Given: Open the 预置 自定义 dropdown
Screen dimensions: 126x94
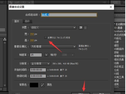Looking at the screenshot, I should coord(53,28).
